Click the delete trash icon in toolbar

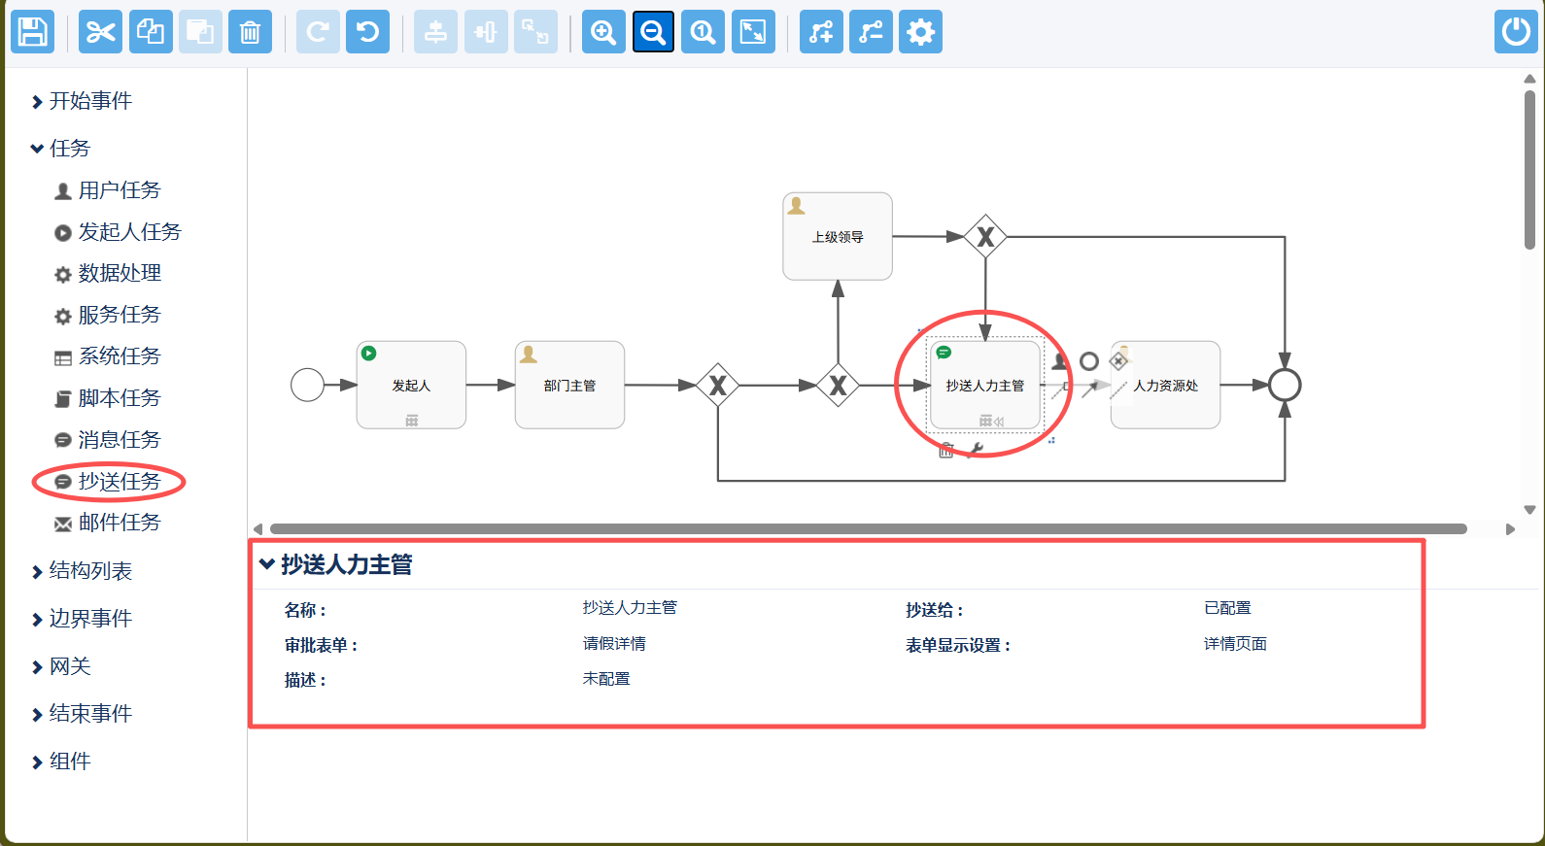[250, 32]
